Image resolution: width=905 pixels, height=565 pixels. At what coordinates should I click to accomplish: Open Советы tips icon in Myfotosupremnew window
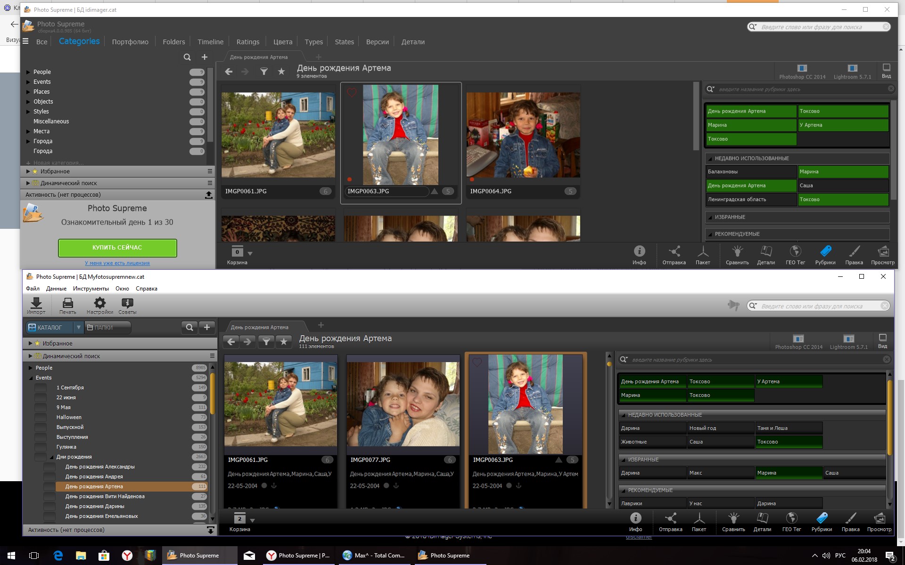tap(127, 305)
